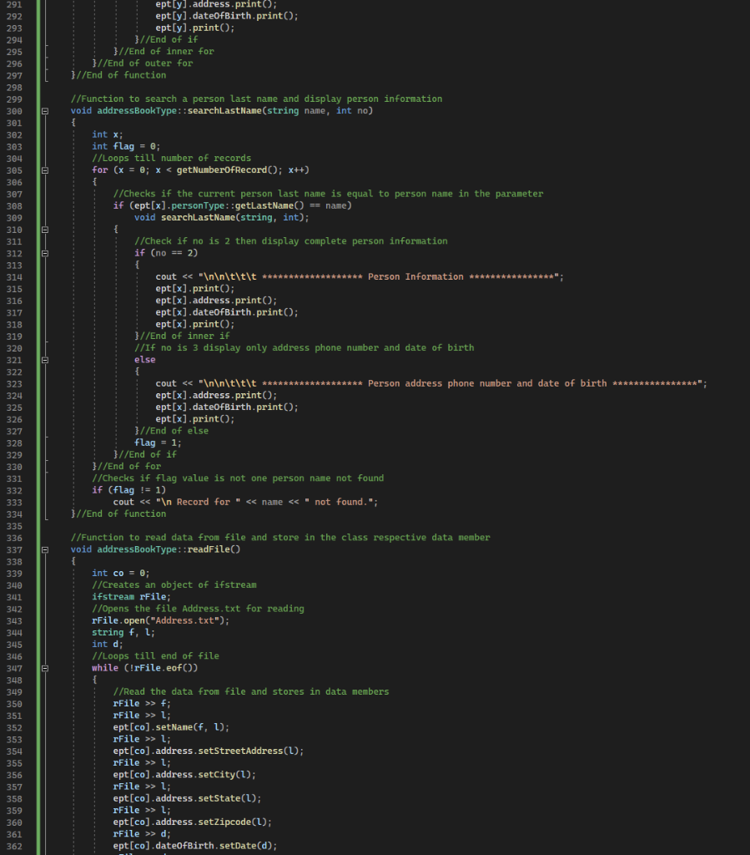Click 'rFile >> d;' on line 361
This screenshot has width=750, height=855.
tap(142, 834)
